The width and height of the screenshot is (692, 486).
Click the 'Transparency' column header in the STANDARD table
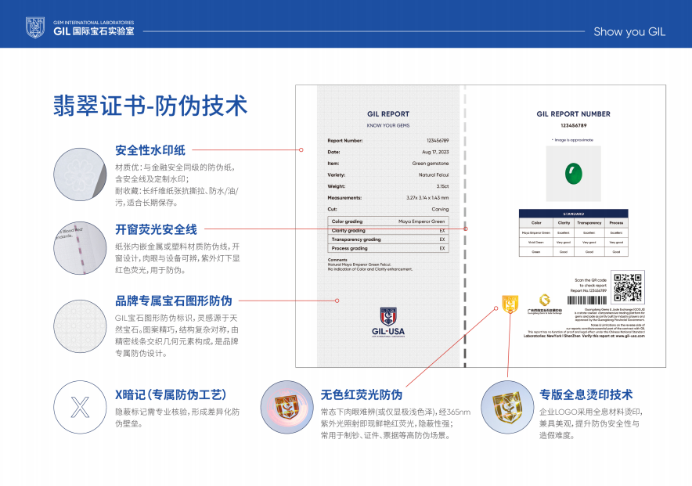click(589, 223)
